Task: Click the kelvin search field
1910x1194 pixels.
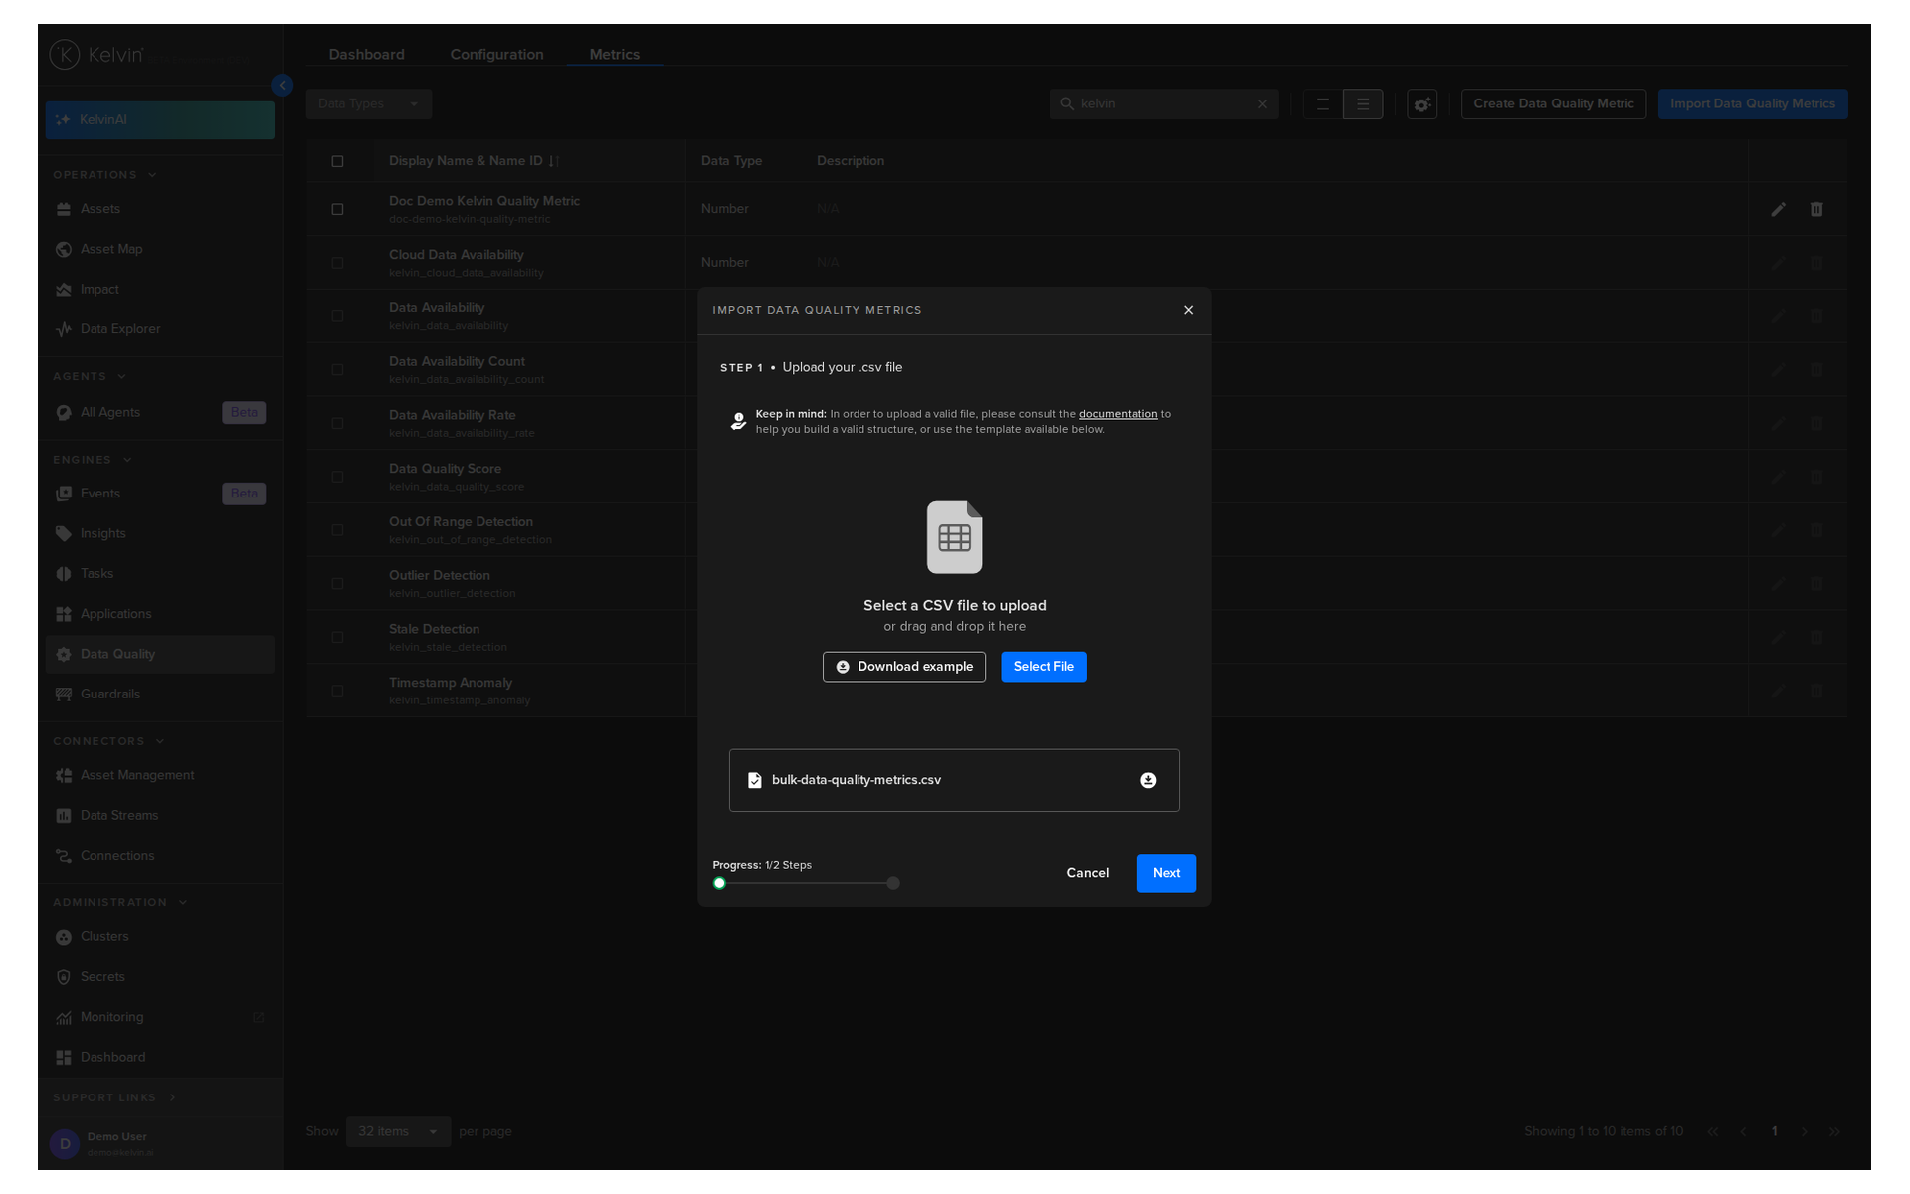Action: coord(1164,104)
